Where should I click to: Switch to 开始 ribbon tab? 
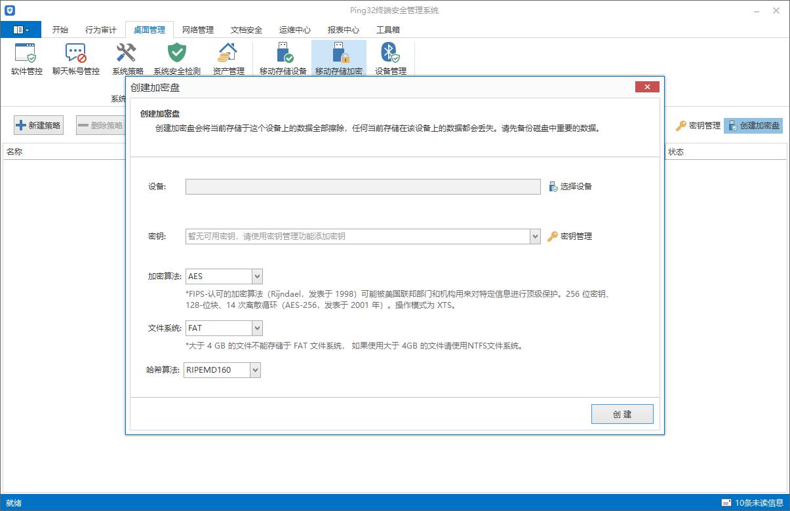coord(60,30)
